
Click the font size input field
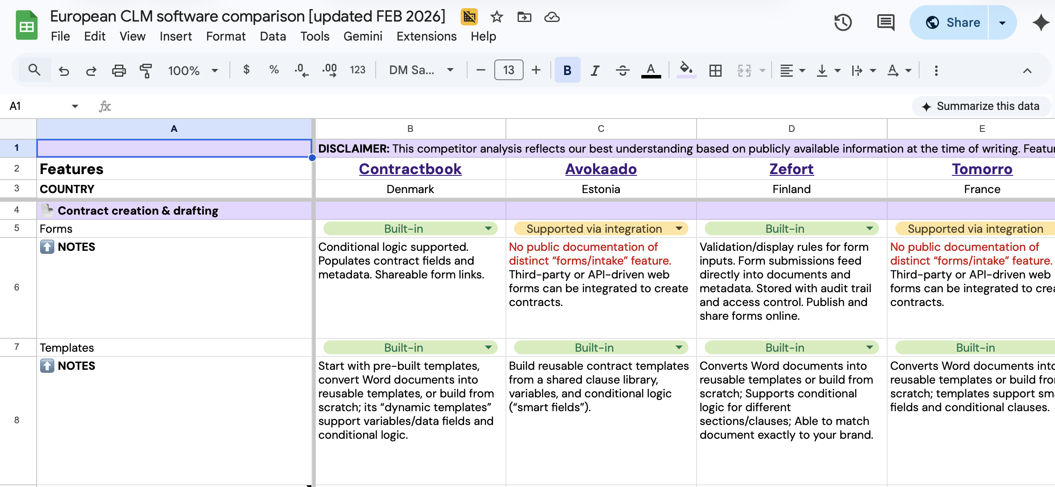click(x=509, y=70)
